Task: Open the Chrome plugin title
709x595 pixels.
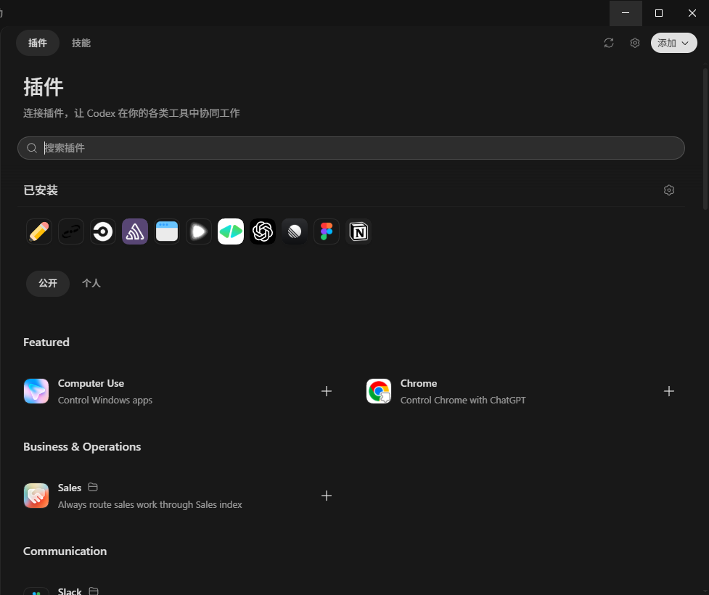Action: pyautogui.click(x=419, y=383)
